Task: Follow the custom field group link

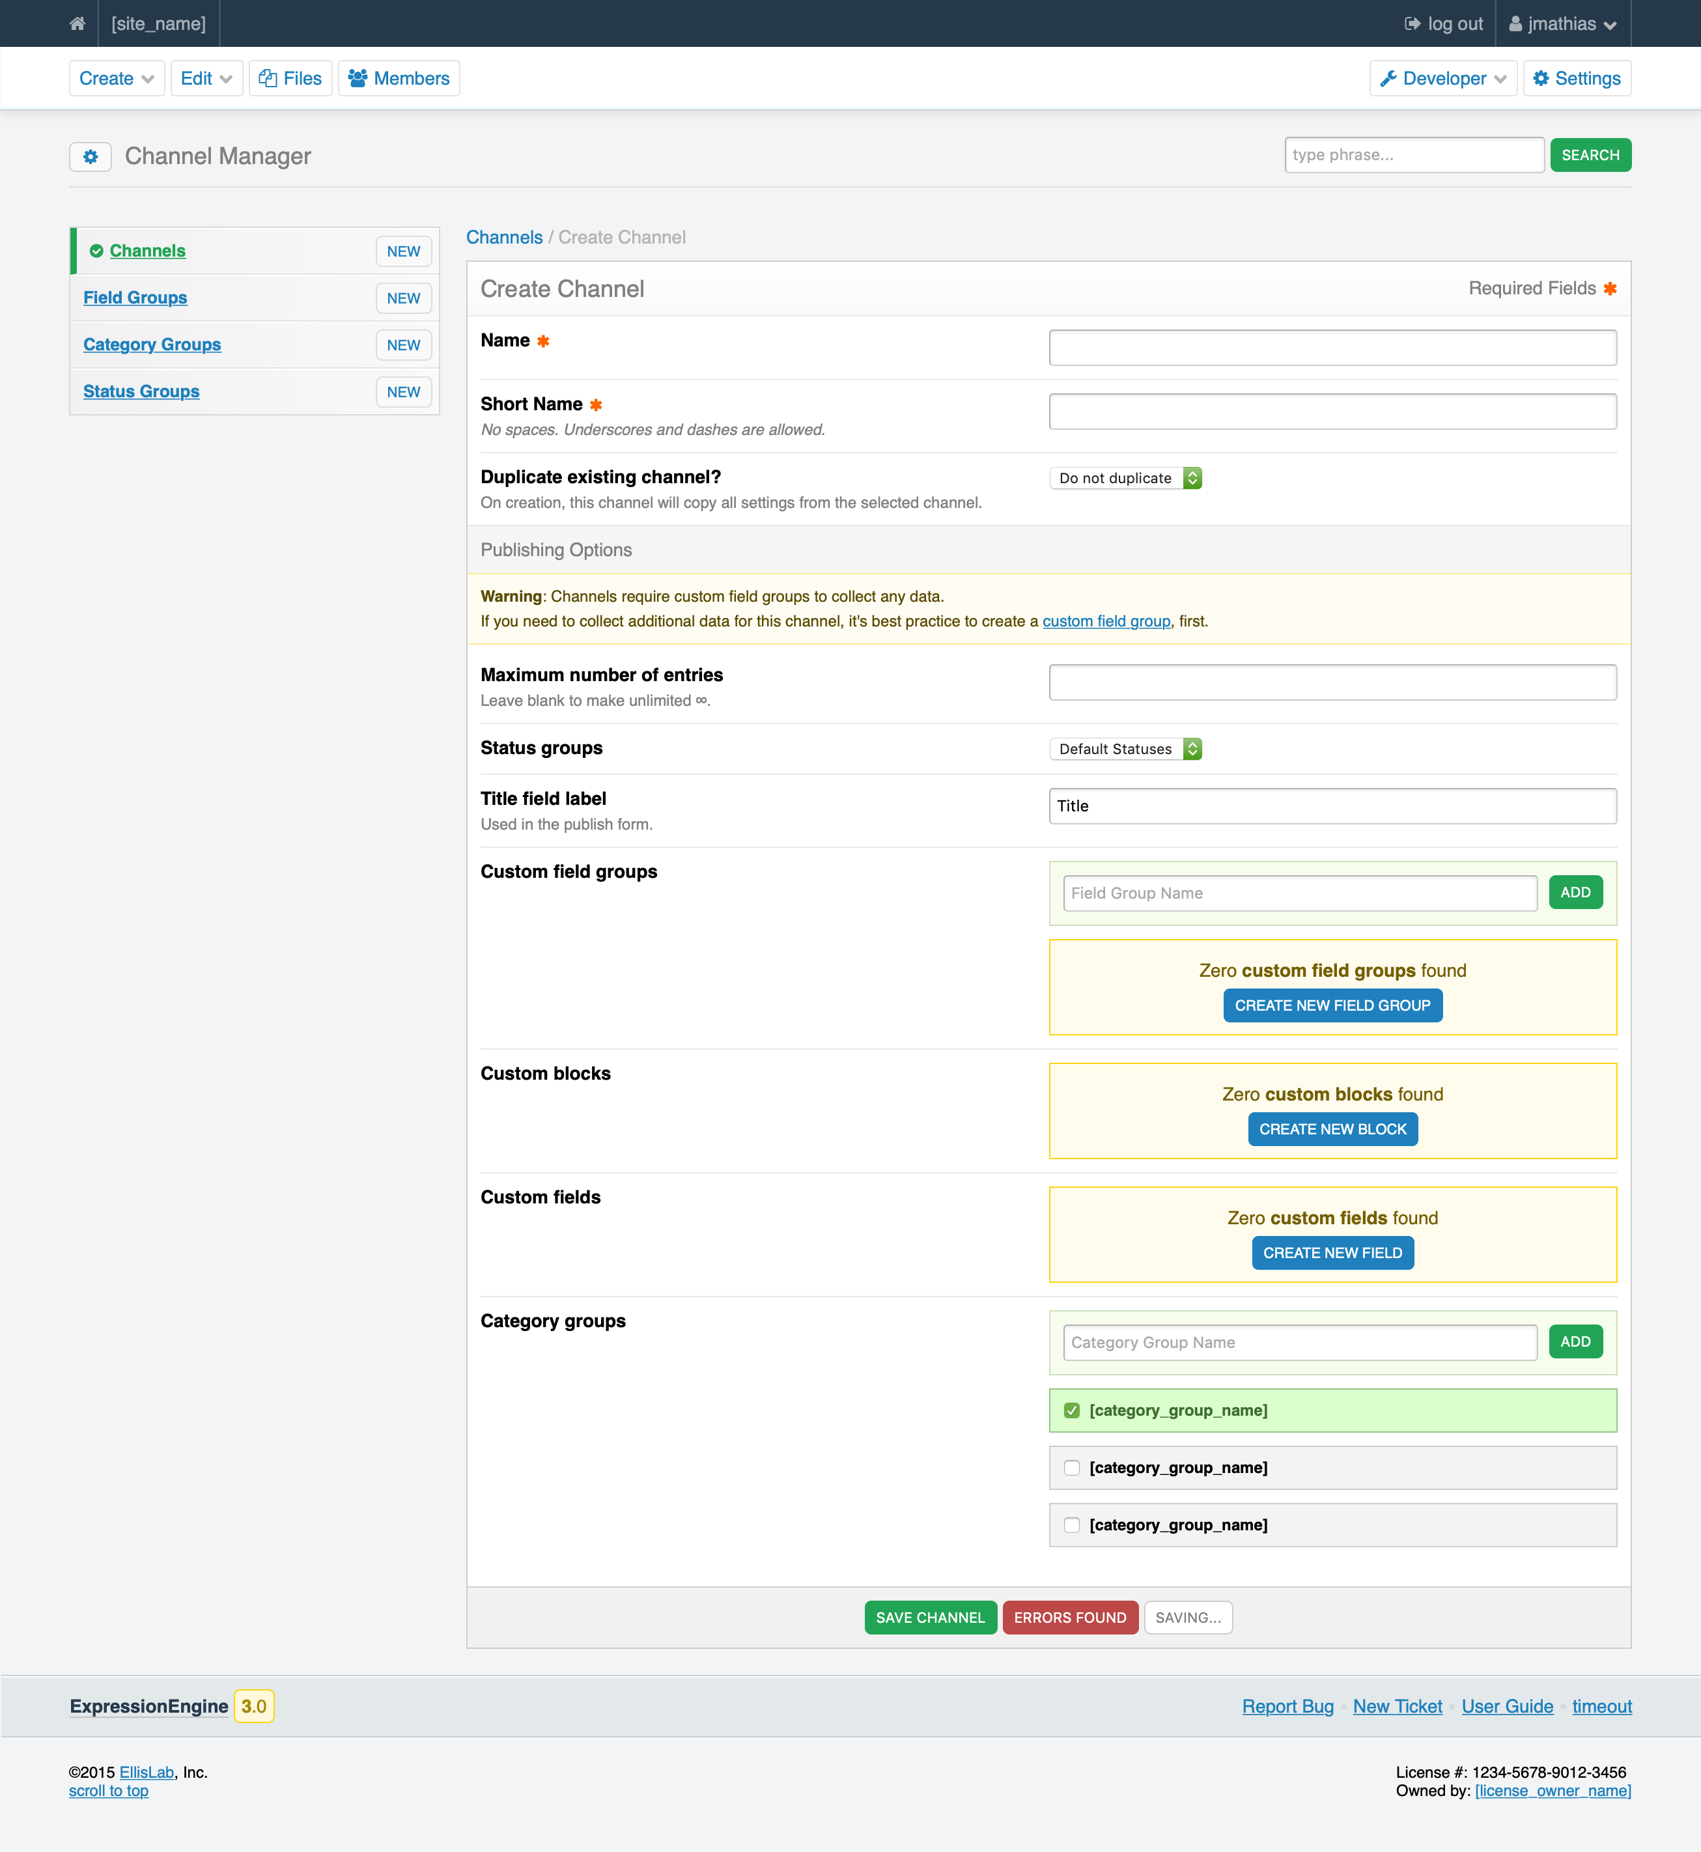Action: pos(1106,621)
